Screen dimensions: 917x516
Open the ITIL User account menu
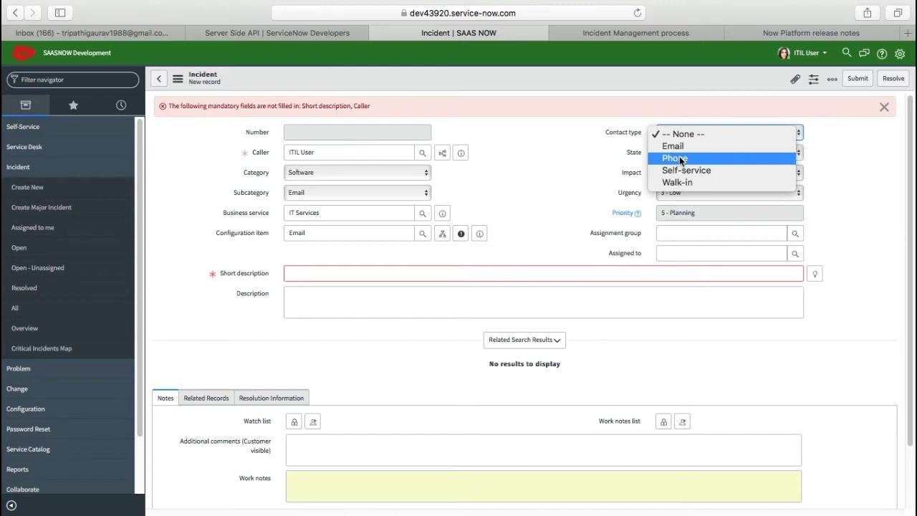[802, 53]
